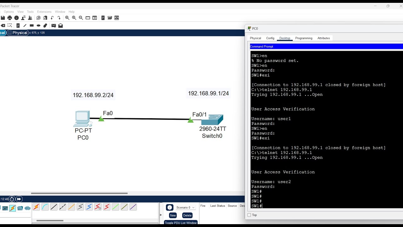403x227 pixels.
Task: Click the Redo arrow icon
Action: coord(59,18)
